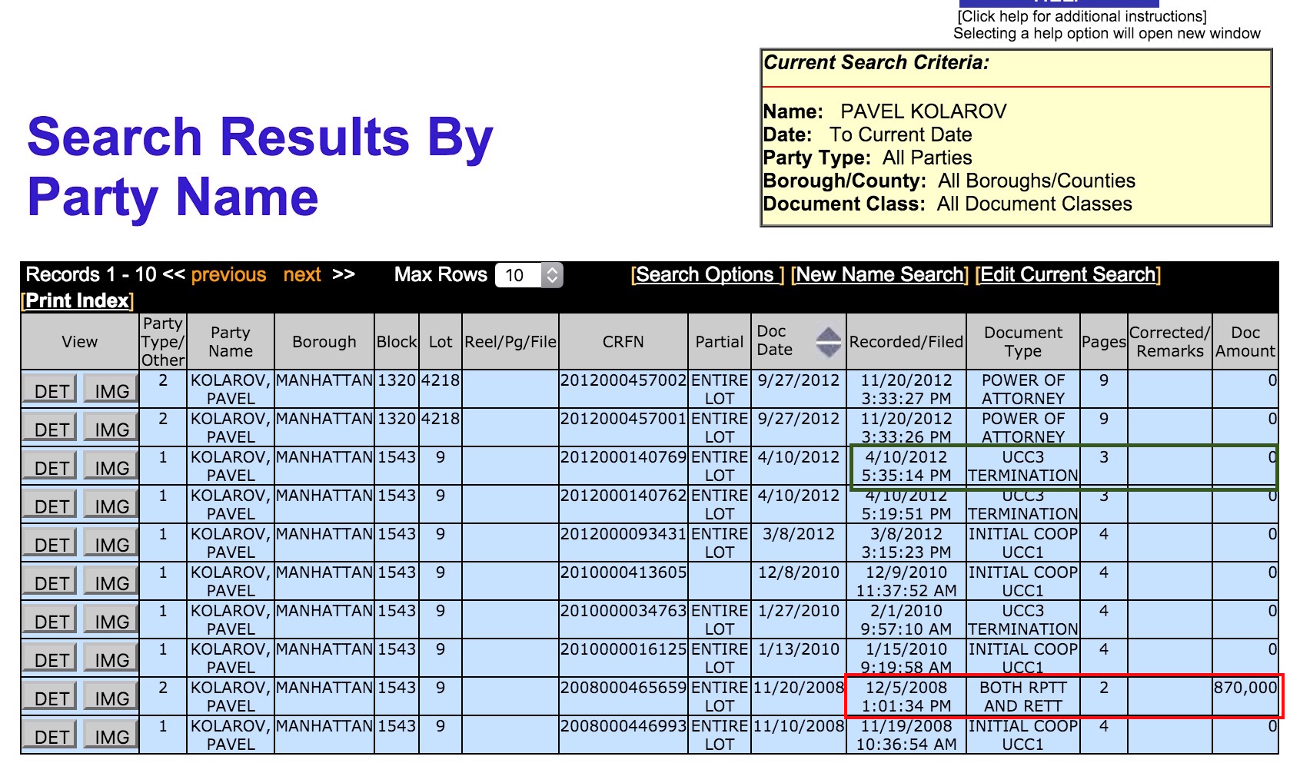Open image for CRFN 2010000034763
Image resolution: width=1290 pixels, height=773 pixels.
(x=111, y=621)
